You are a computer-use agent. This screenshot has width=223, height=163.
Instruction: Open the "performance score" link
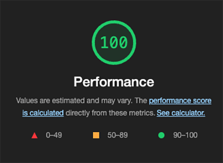[180, 101]
